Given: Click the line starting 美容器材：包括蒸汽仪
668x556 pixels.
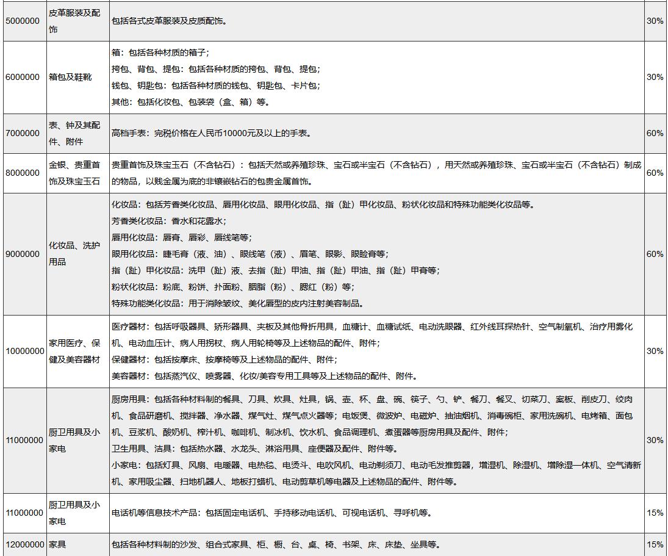Looking at the screenshot, I should [265, 376].
